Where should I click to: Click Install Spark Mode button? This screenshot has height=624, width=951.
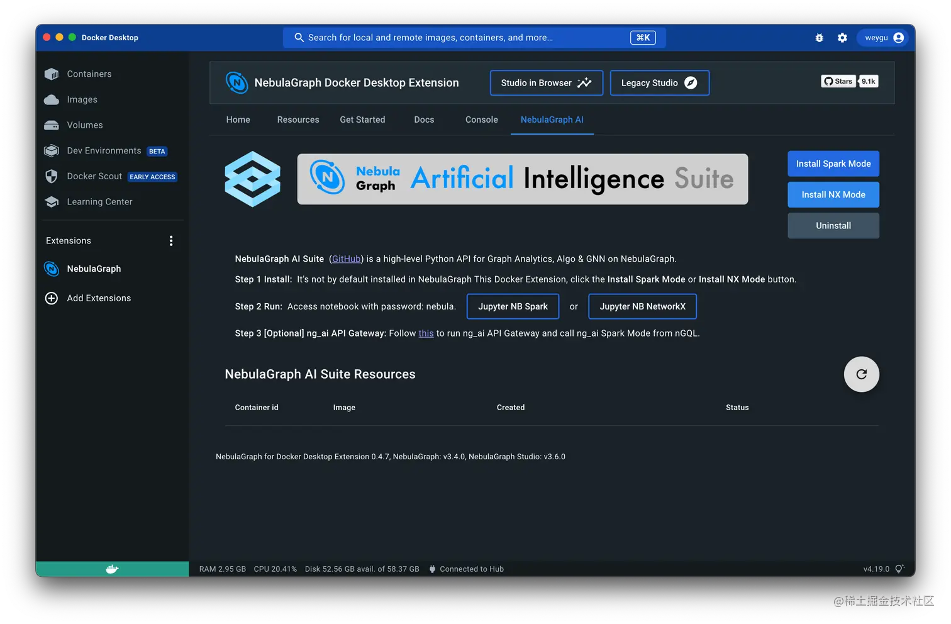point(833,164)
